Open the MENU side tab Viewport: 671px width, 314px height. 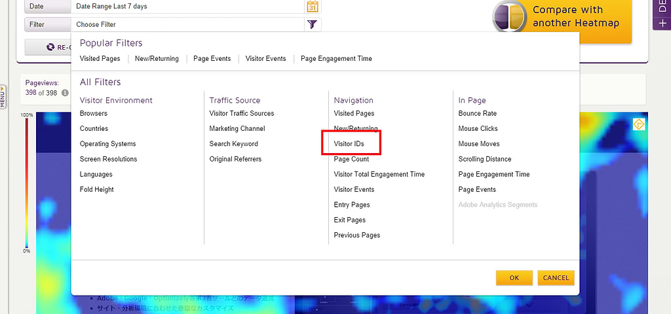click(3, 96)
